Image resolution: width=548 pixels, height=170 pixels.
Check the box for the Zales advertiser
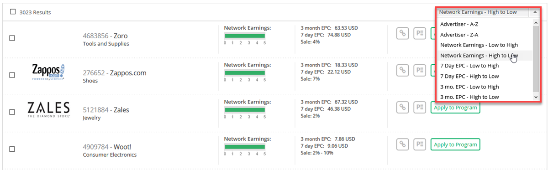tap(12, 112)
